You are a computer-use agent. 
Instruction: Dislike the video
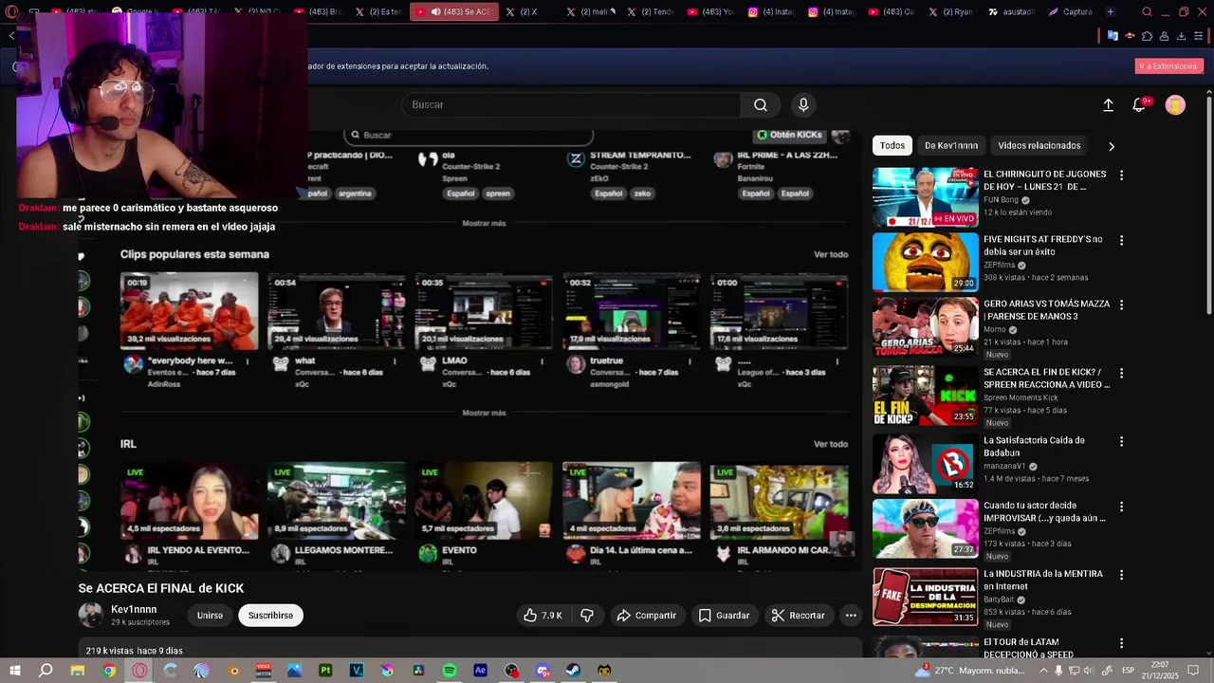[587, 616]
